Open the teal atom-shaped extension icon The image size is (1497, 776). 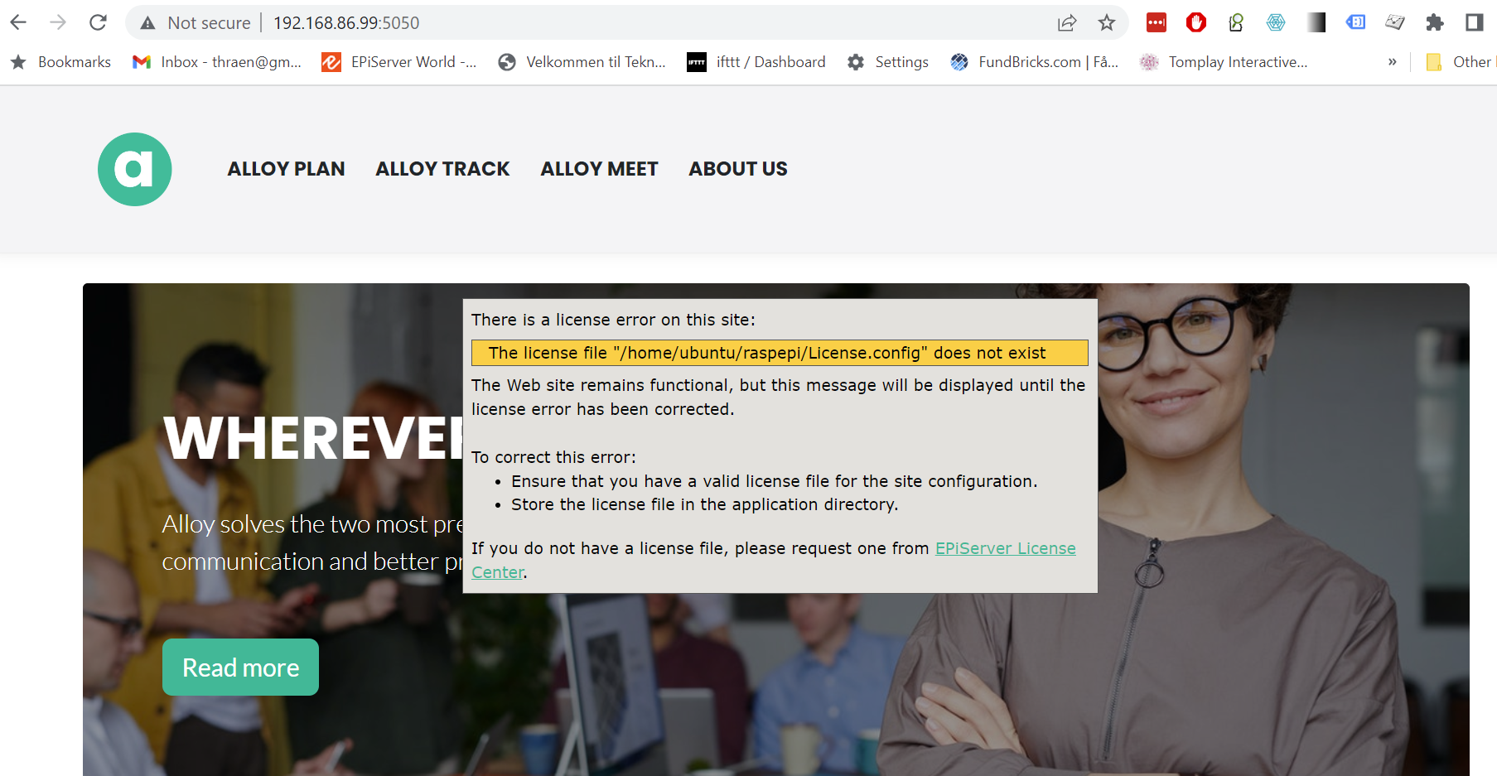[1276, 22]
